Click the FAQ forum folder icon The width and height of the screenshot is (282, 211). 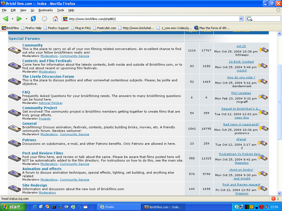click(15, 97)
